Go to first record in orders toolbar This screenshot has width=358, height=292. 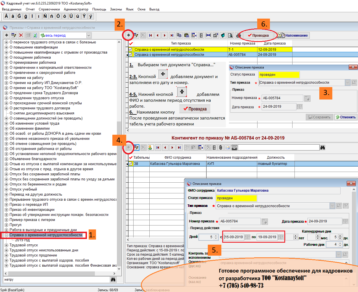tap(150, 35)
